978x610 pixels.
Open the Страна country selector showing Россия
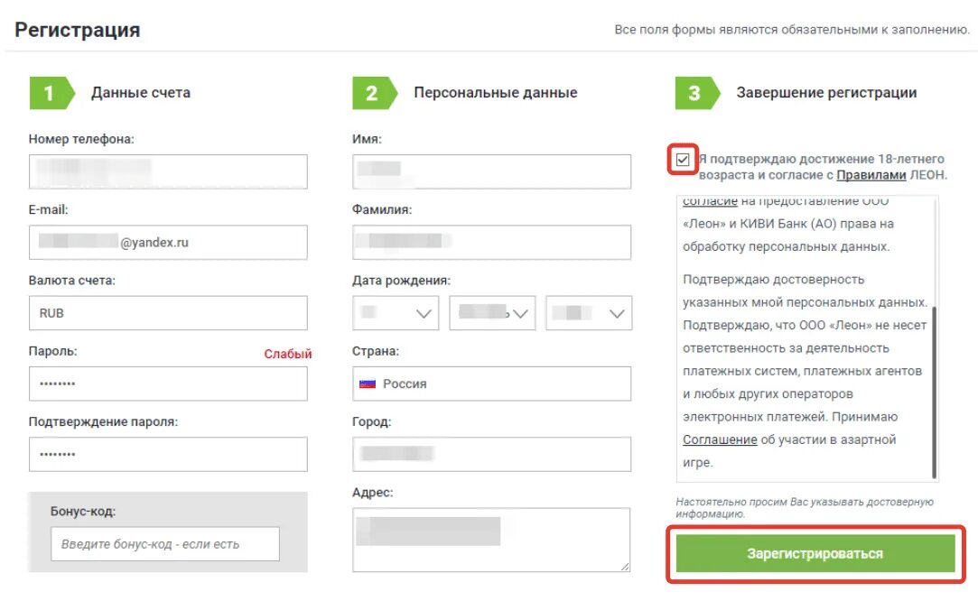click(x=491, y=384)
